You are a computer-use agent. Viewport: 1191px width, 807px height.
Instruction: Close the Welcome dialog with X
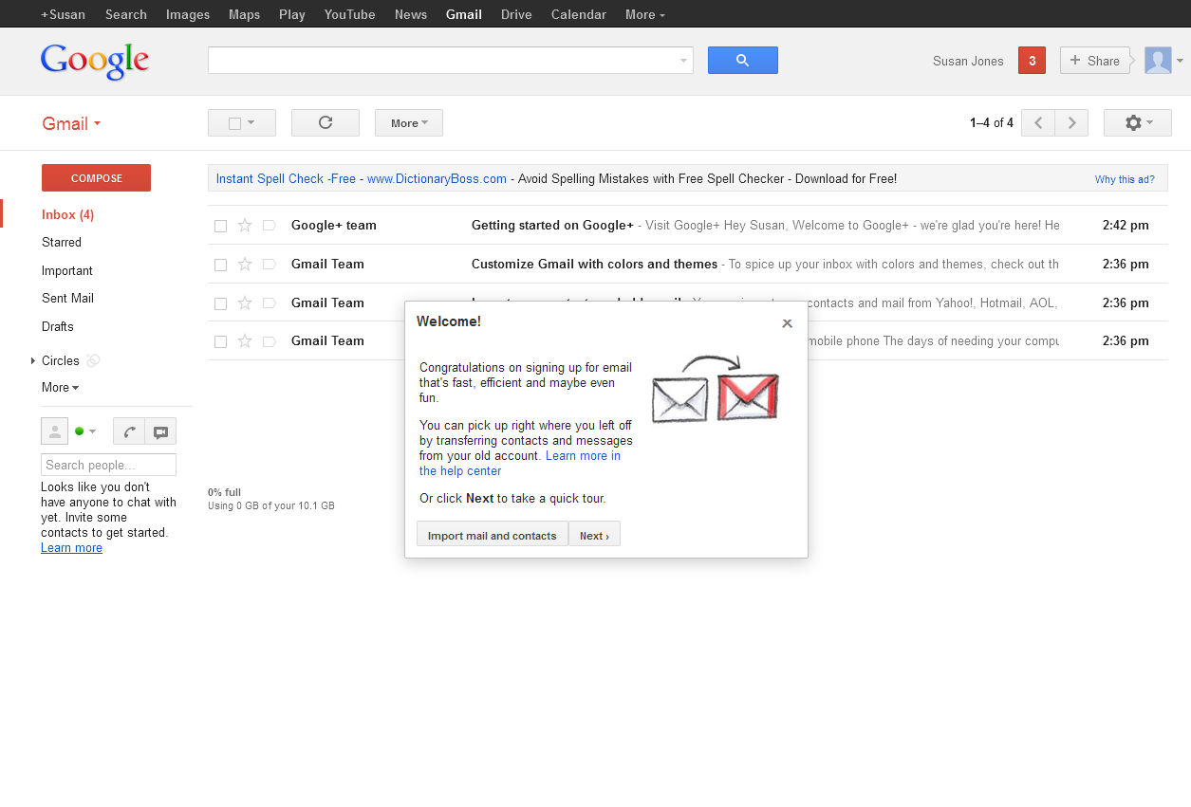point(787,323)
